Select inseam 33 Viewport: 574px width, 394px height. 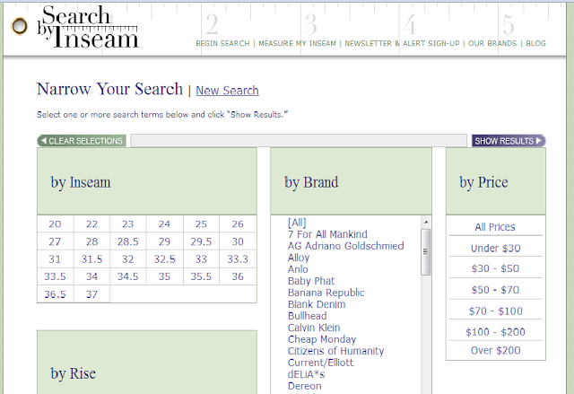201,259
